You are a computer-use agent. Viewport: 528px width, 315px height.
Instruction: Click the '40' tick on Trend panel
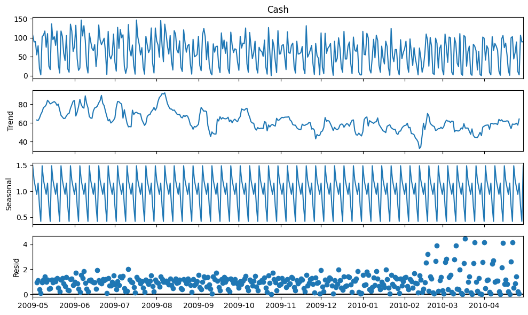point(23,142)
